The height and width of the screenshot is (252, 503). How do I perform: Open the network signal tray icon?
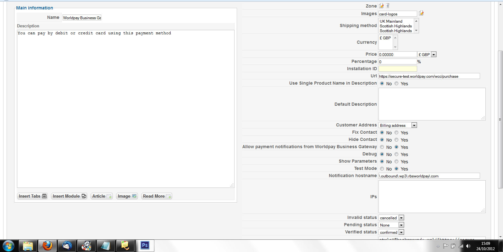pos(461,246)
